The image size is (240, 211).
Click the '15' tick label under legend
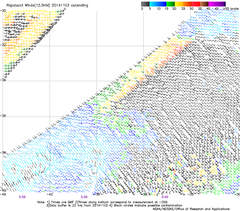pos(166,9)
